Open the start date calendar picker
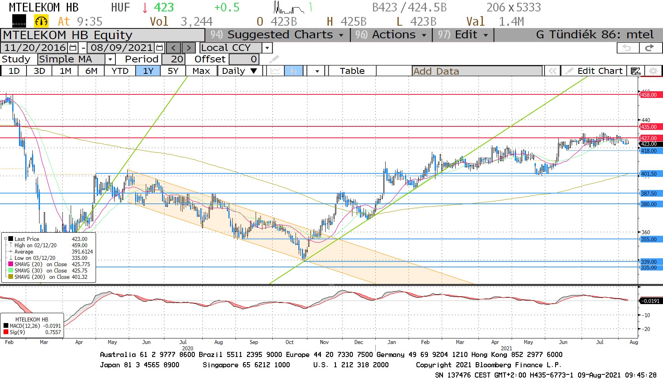Screen dimensions: 663x389 [x=73, y=48]
